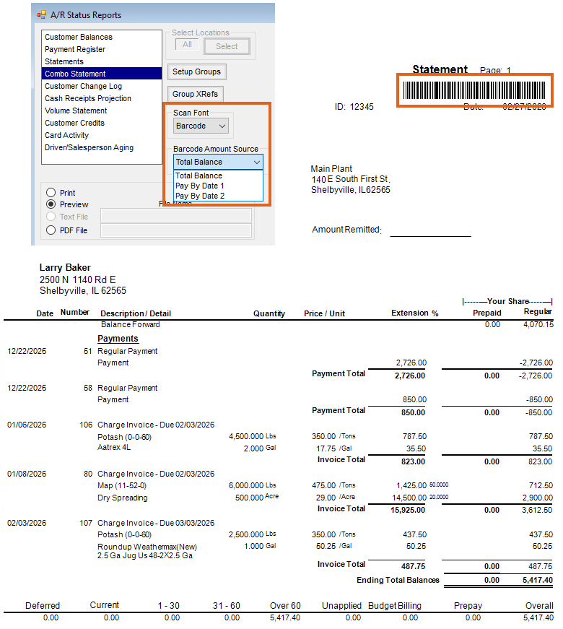Click Charge Invoice 80 description

tap(156, 474)
